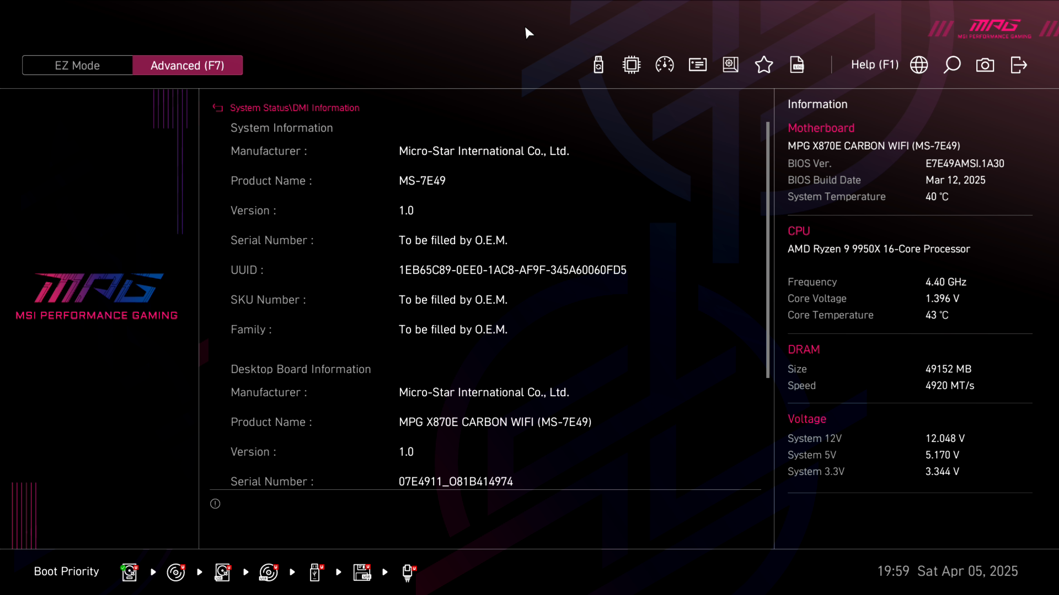Select Advanced (F7) mode tab
This screenshot has width=1059, height=595.
click(188, 66)
